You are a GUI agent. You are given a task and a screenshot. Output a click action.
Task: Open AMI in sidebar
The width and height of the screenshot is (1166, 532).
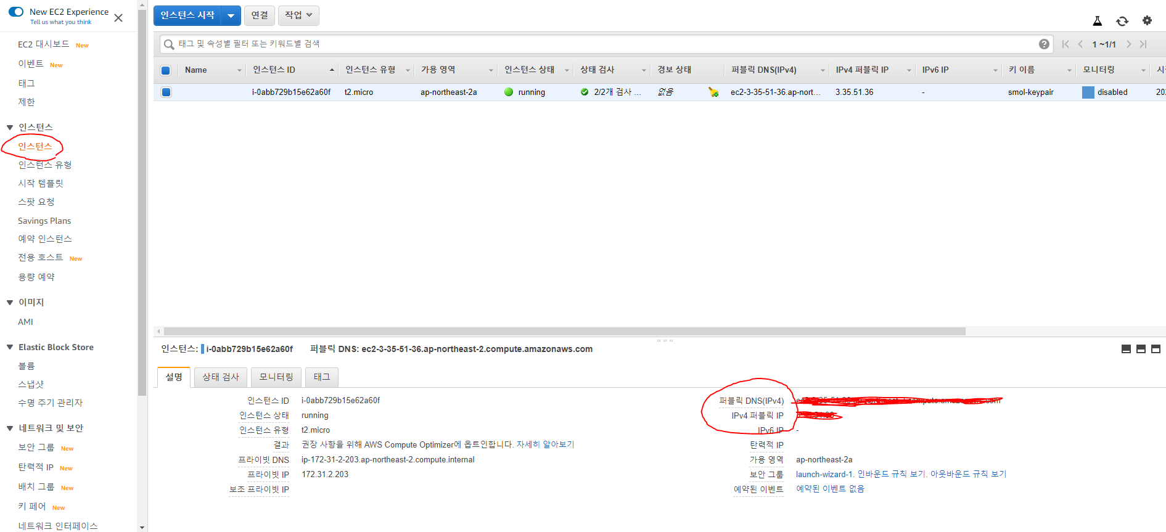point(25,322)
